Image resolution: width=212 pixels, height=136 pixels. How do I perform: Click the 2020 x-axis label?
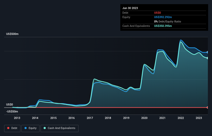pos(144,118)
